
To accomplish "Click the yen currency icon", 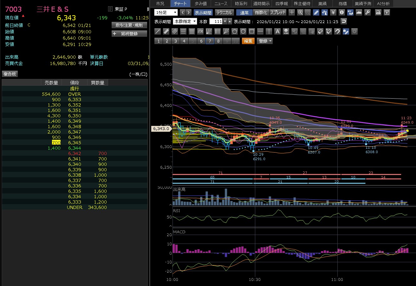I will (333, 12).
